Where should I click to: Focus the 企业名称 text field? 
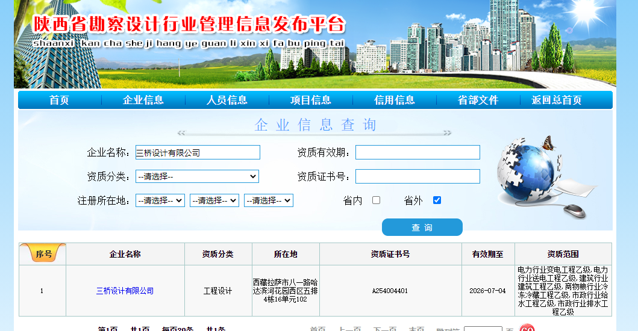click(x=198, y=152)
